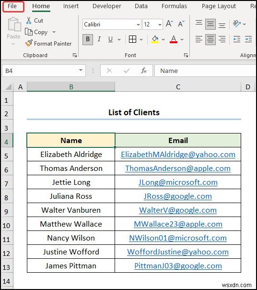Image resolution: width=257 pixels, height=290 pixels.
Task: Click the Select All corner triangle
Action: point(8,86)
